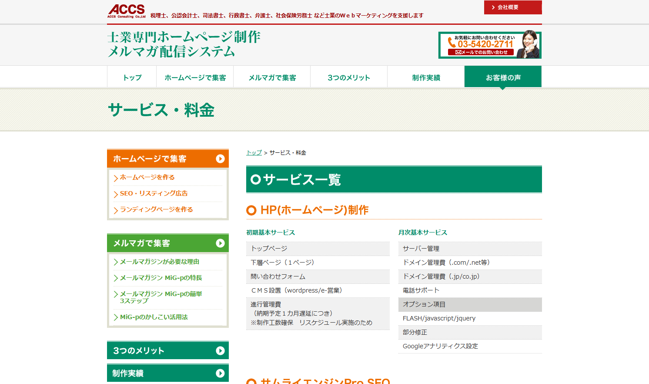This screenshot has width=649, height=384.
Task: Click 問い合わせフォーム row
Action: (318, 276)
